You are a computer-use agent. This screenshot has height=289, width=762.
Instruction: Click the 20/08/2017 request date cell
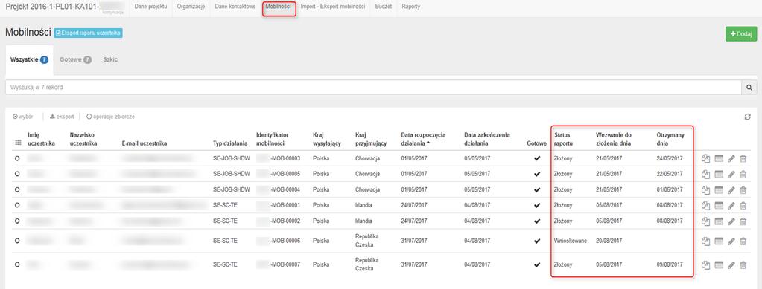click(x=609, y=241)
